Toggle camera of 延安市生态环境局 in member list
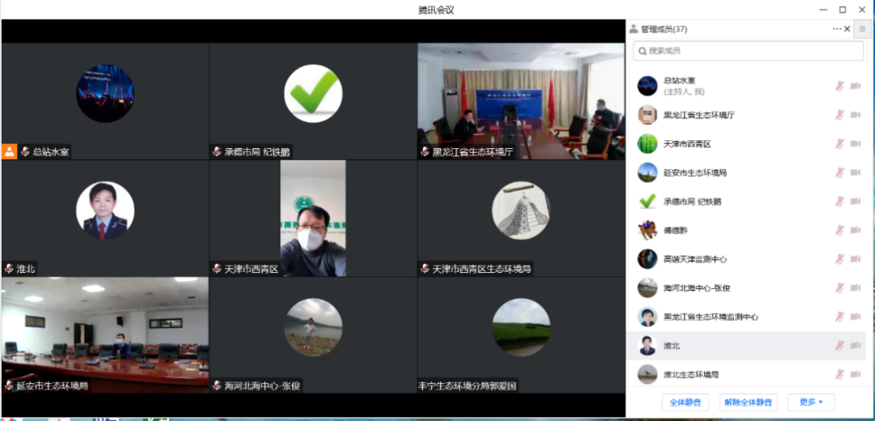Screen dimensions: 875x421 pyautogui.click(x=856, y=172)
